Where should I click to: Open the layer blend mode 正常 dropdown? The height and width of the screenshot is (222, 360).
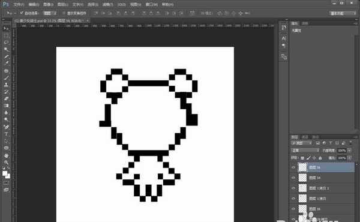(x=305, y=151)
